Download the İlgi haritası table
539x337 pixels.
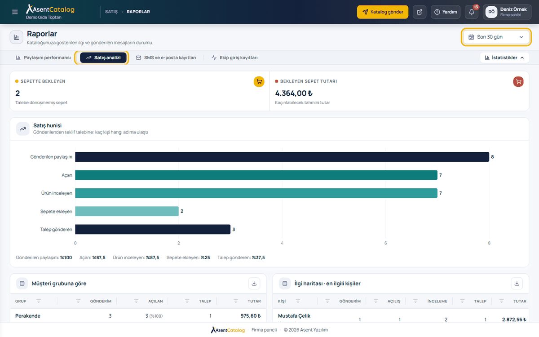click(x=517, y=284)
